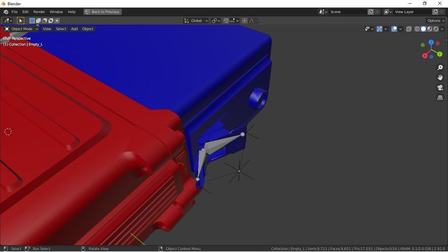Screen dimensions: 448x252
Task: Open the transform orientation Global dropdown
Action: pyautogui.click(x=196, y=21)
